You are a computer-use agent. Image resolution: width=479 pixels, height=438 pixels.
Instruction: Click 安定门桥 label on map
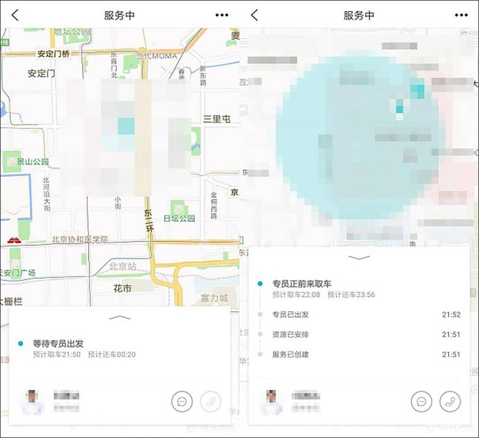[54, 54]
